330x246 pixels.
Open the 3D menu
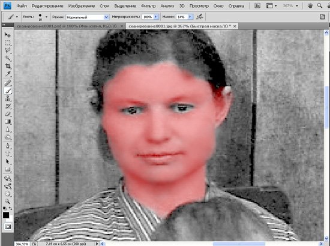point(182,6)
